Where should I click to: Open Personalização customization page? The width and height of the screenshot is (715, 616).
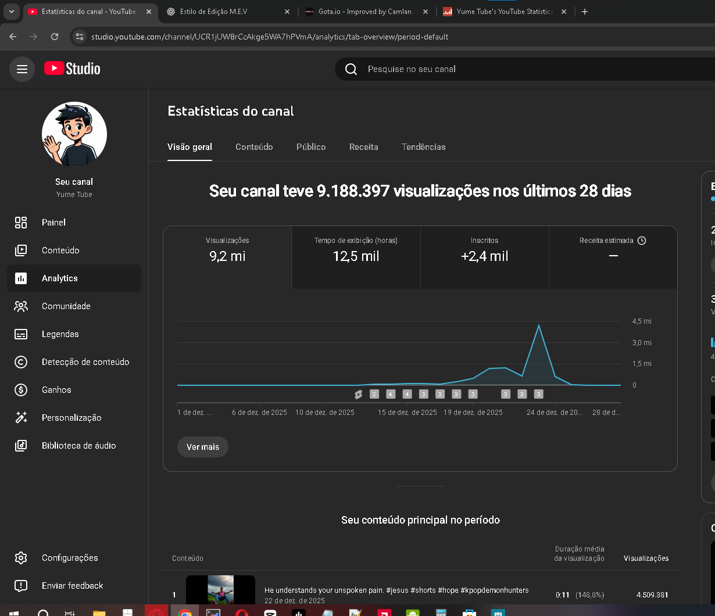click(71, 418)
